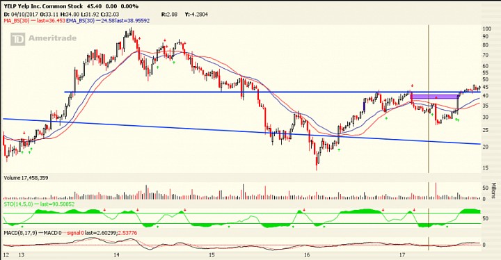Click the TD Ameritrade logo watermark

[44, 39]
